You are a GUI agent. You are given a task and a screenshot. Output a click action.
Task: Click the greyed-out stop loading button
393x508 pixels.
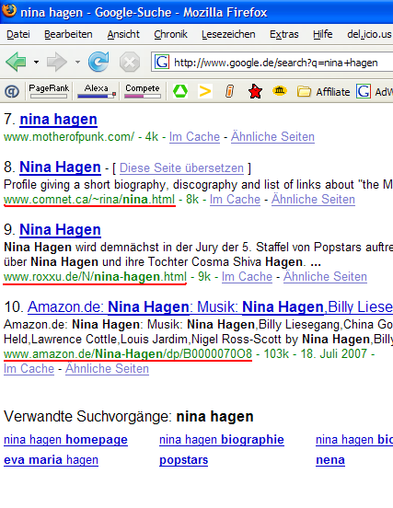tap(130, 62)
